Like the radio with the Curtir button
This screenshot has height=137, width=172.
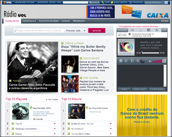pyautogui.click(x=122, y=35)
